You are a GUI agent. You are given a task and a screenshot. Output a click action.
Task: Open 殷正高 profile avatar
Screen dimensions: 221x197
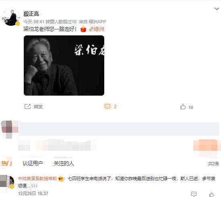pos(11,17)
